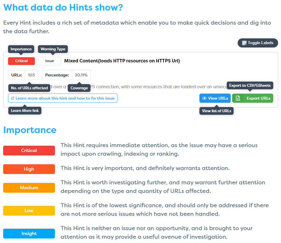Click the eye icon on View URLs
This screenshot has width=281, height=243.
204,98
